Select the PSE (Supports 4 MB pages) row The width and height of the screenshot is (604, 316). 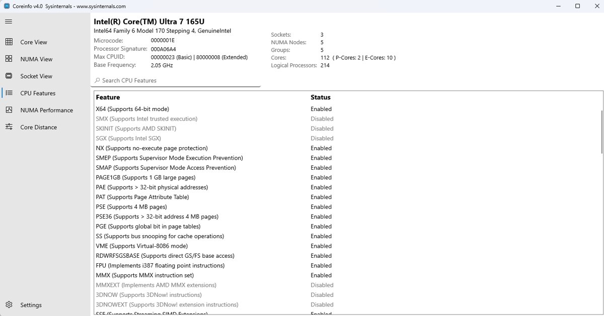point(347,207)
